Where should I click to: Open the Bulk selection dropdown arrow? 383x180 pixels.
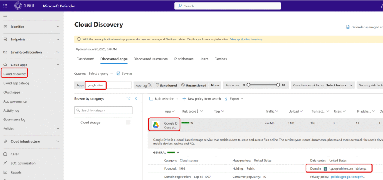click(x=177, y=99)
